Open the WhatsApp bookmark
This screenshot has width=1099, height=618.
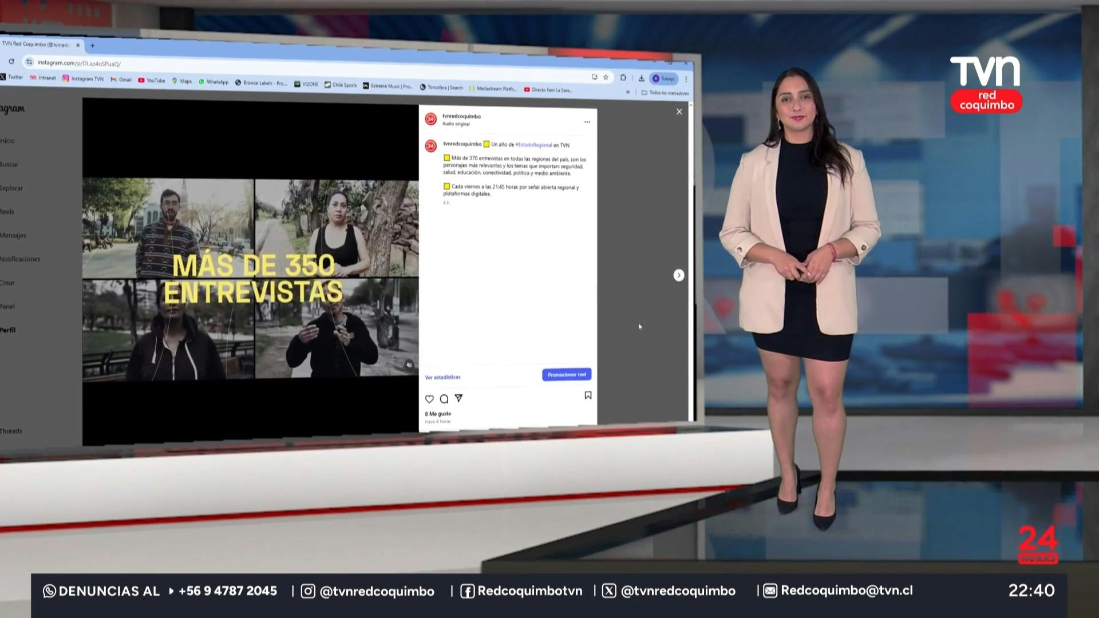pos(214,82)
